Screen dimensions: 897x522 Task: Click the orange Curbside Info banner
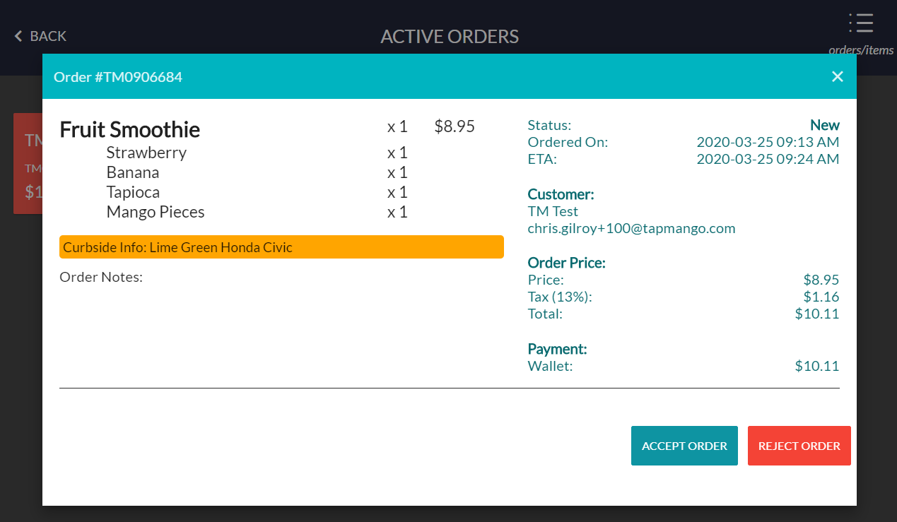[x=281, y=247]
